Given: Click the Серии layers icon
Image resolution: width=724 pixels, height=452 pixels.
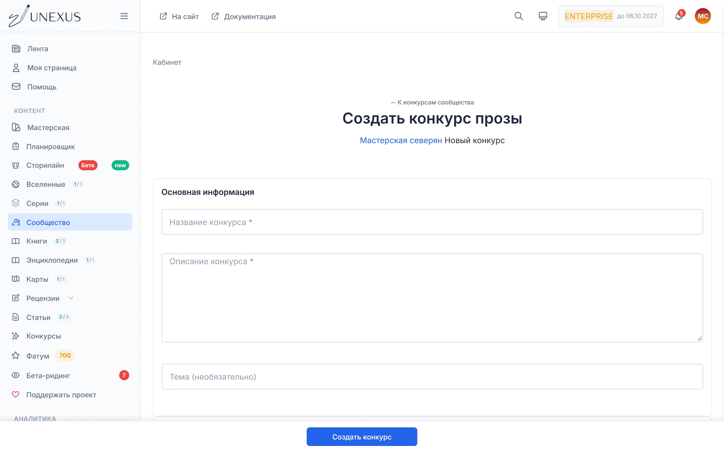Looking at the screenshot, I should coord(16,203).
